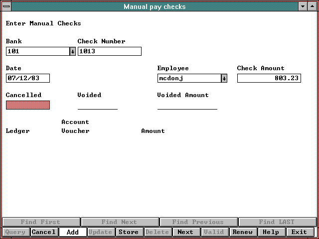Click the Check Number input field
319x239 pixels.
click(x=109, y=51)
